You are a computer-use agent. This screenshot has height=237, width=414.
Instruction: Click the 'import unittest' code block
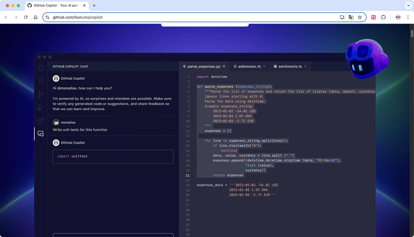[113, 156]
